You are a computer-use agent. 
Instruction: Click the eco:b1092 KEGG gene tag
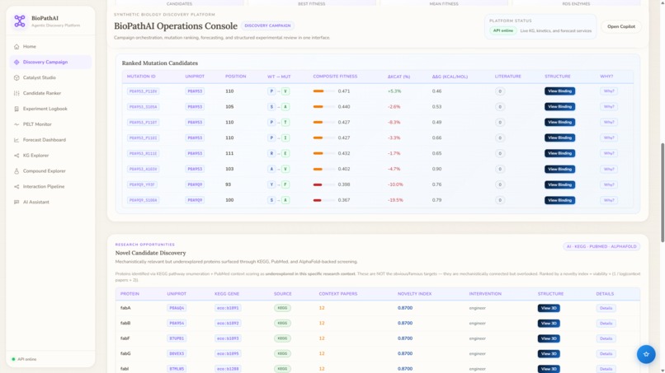(228, 324)
